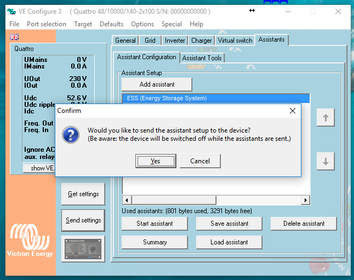Click the horizontal scrollbar thumb
Viewport: 354px width, 280px height.
click(174, 200)
